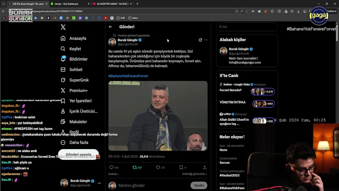The height and width of the screenshot is (191, 339).
Task: Switch to SADETTİN SARAN YouTube tab
Action: pyautogui.click(x=112, y=4)
